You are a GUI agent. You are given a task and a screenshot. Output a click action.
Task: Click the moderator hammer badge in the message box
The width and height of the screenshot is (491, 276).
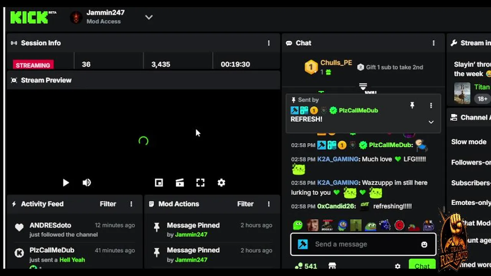(x=303, y=244)
